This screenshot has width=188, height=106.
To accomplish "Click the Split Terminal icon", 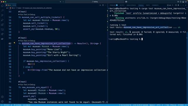I will pyautogui.click(x=176, y=5).
